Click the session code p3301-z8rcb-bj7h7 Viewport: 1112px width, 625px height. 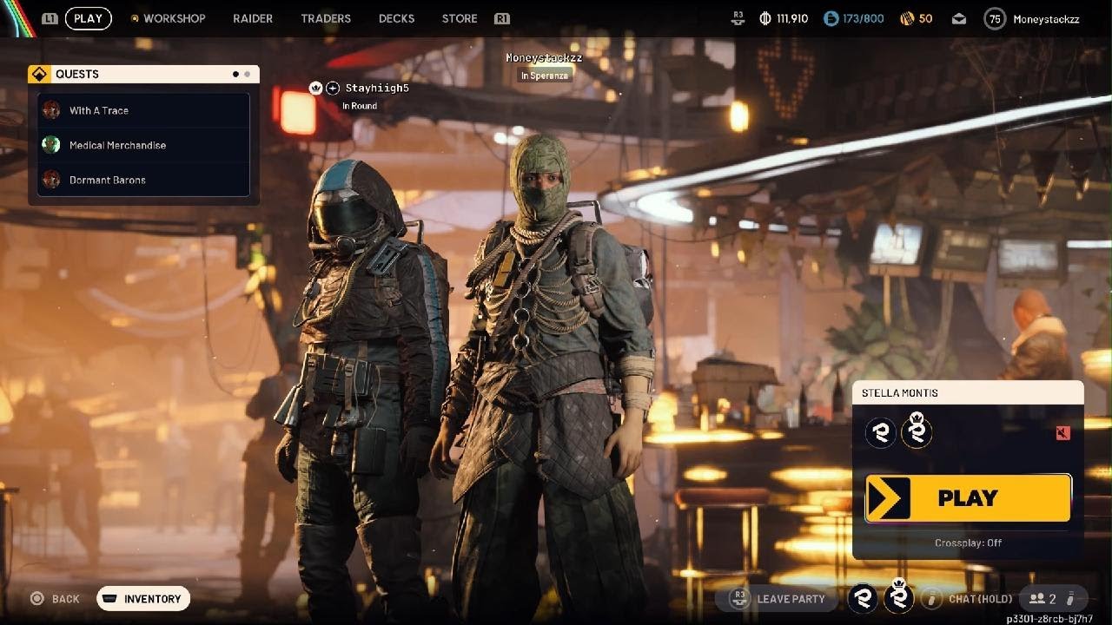click(x=1049, y=619)
